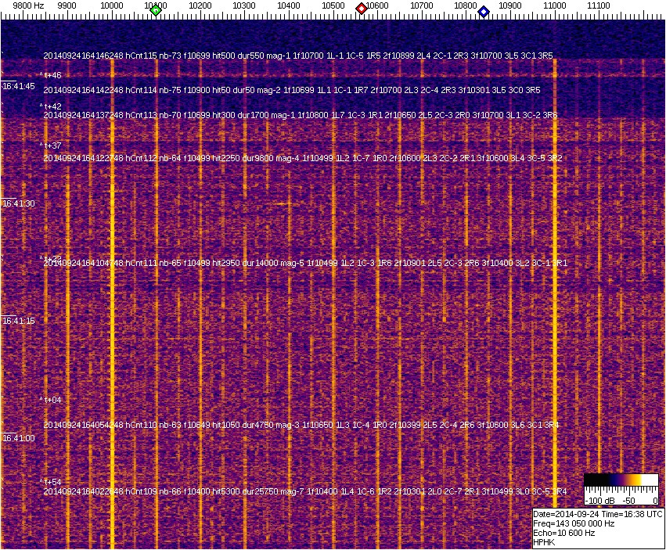Select the t+46 event marker
Image resolution: width=666 pixels, height=550 pixels.
tap(52, 75)
